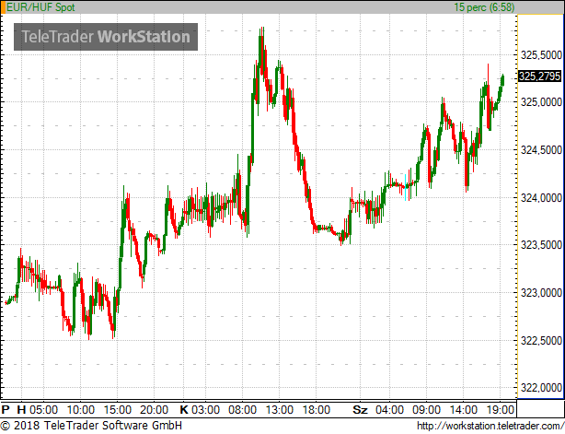Click the 15:00 time axis label

pos(118,410)
